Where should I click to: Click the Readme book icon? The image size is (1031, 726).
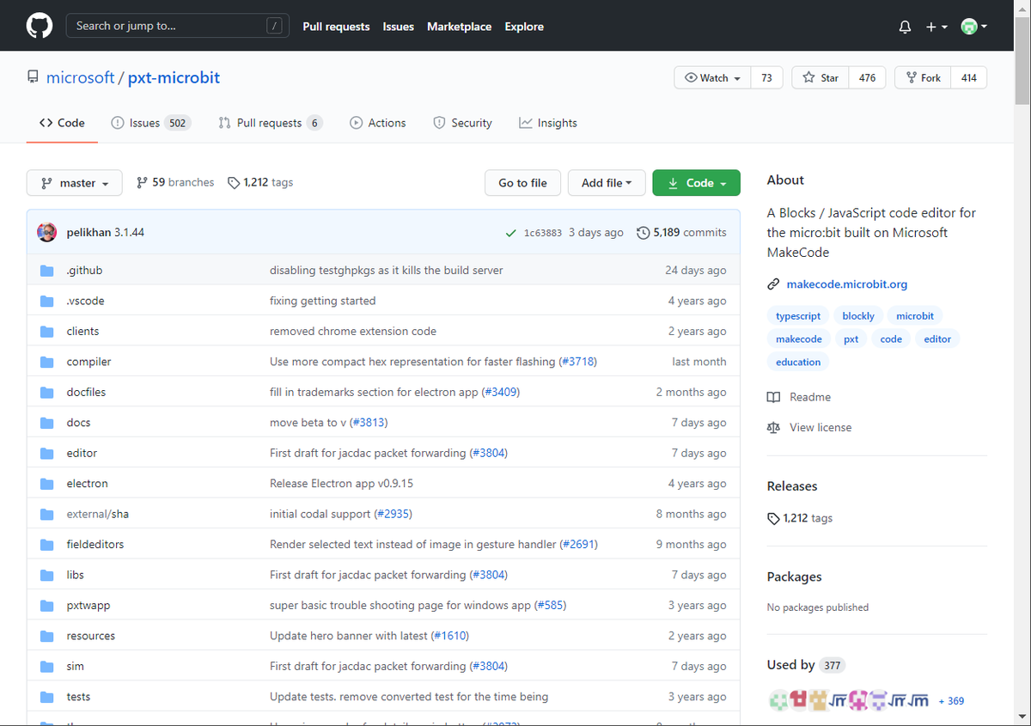tap(773, 397)
